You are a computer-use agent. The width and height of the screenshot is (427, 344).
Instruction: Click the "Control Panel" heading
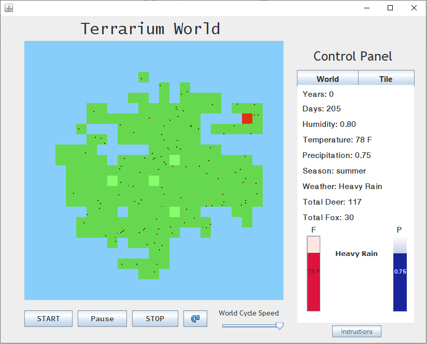(x=353, y=56)
